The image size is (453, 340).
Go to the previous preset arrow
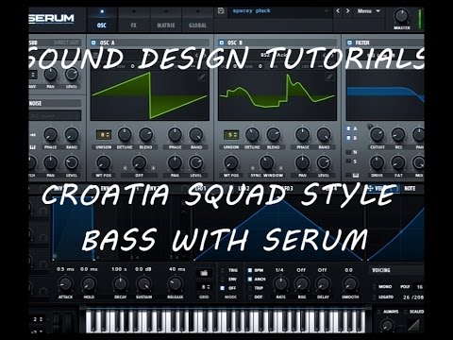click(x=338, y=11)
